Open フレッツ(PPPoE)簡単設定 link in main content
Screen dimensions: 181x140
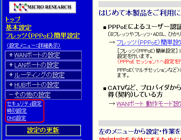(x=149, y=42)
